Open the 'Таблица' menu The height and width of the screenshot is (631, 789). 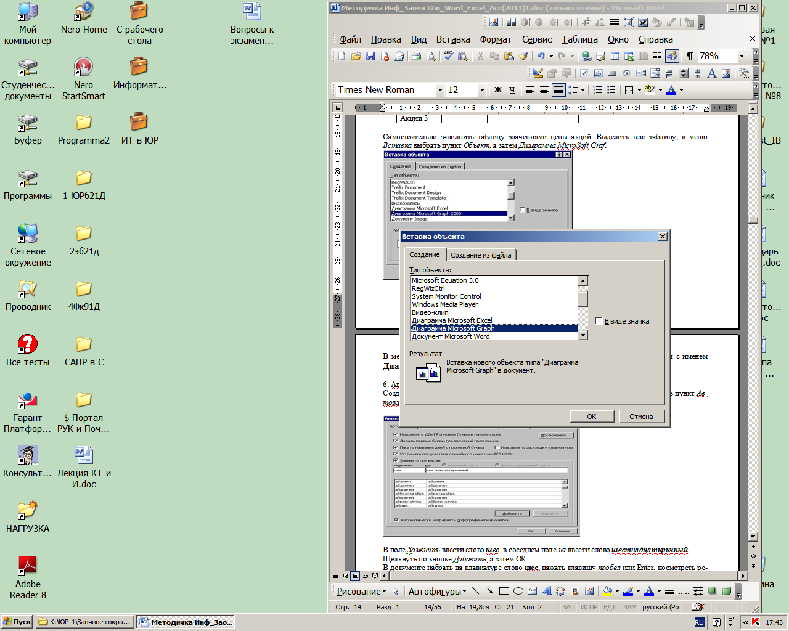tap(579, 39)
